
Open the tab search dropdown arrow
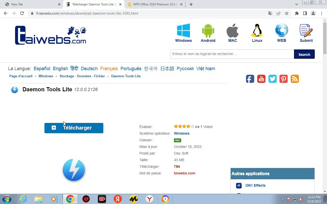point(297,4)
